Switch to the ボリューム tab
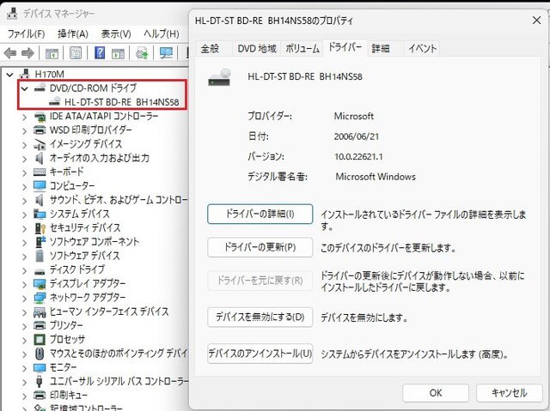The image size is (550, 411). [x=302, y=48]
